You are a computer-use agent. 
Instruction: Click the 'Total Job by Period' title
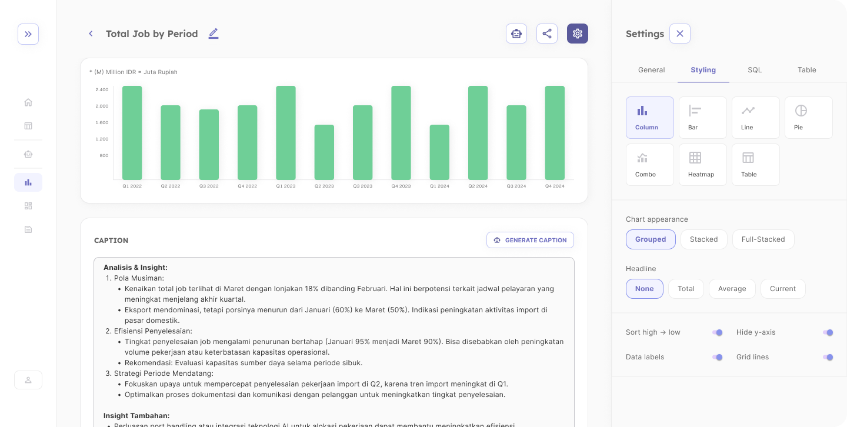point(152,34)
